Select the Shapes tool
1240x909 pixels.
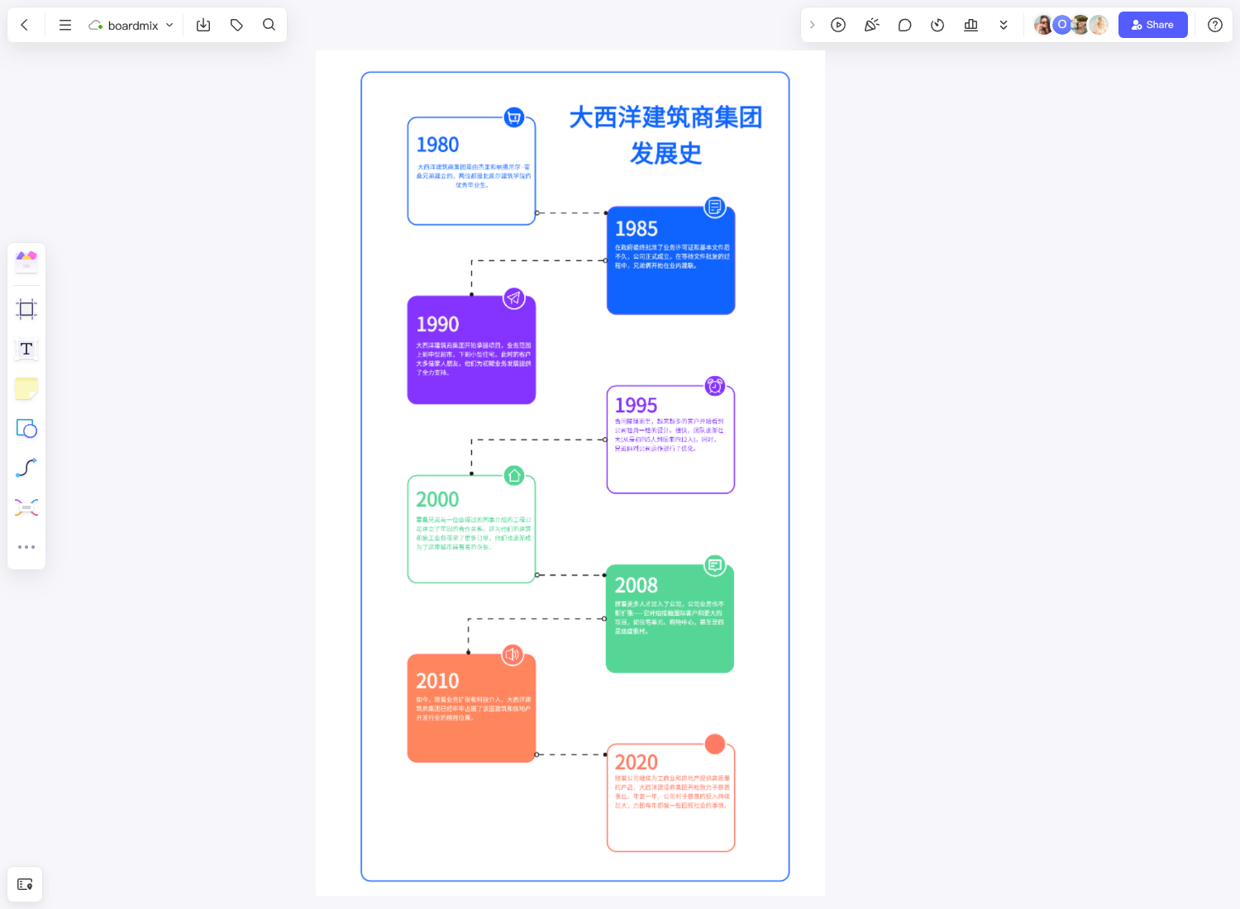click(x=26, y=428)
